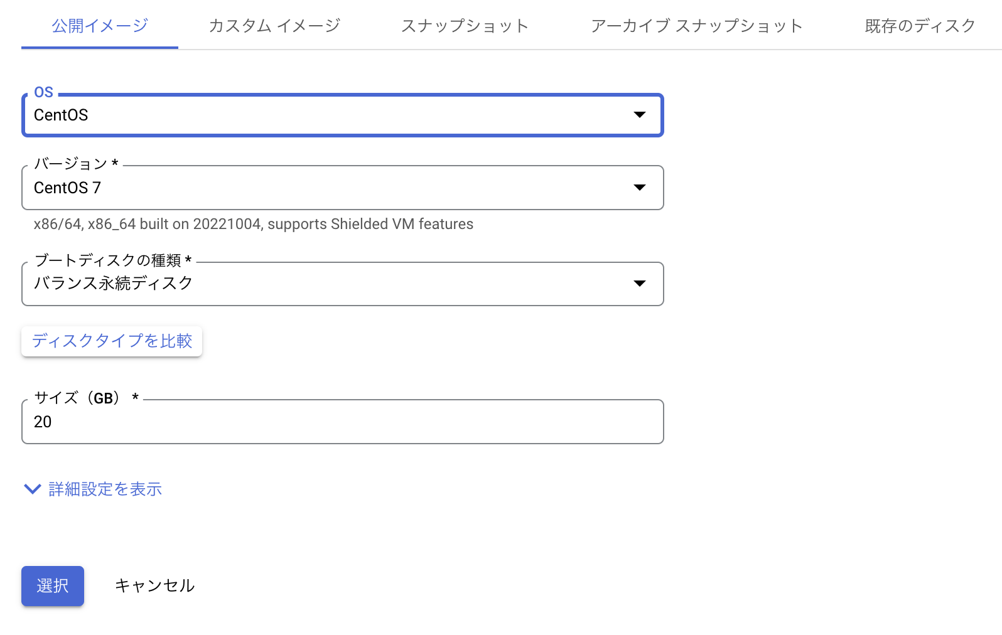The image size is (1002, 635).
Task: Select the value 20 in size field
Action: 43,422
